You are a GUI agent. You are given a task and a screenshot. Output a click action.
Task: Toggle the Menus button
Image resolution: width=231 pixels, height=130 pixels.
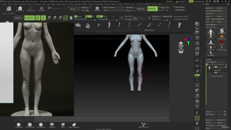pyautogui.click(x=191, y=1)
